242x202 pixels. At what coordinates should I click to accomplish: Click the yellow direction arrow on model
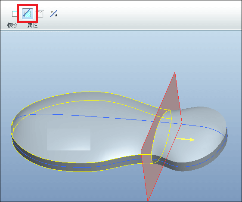click(x=185, y=139)
